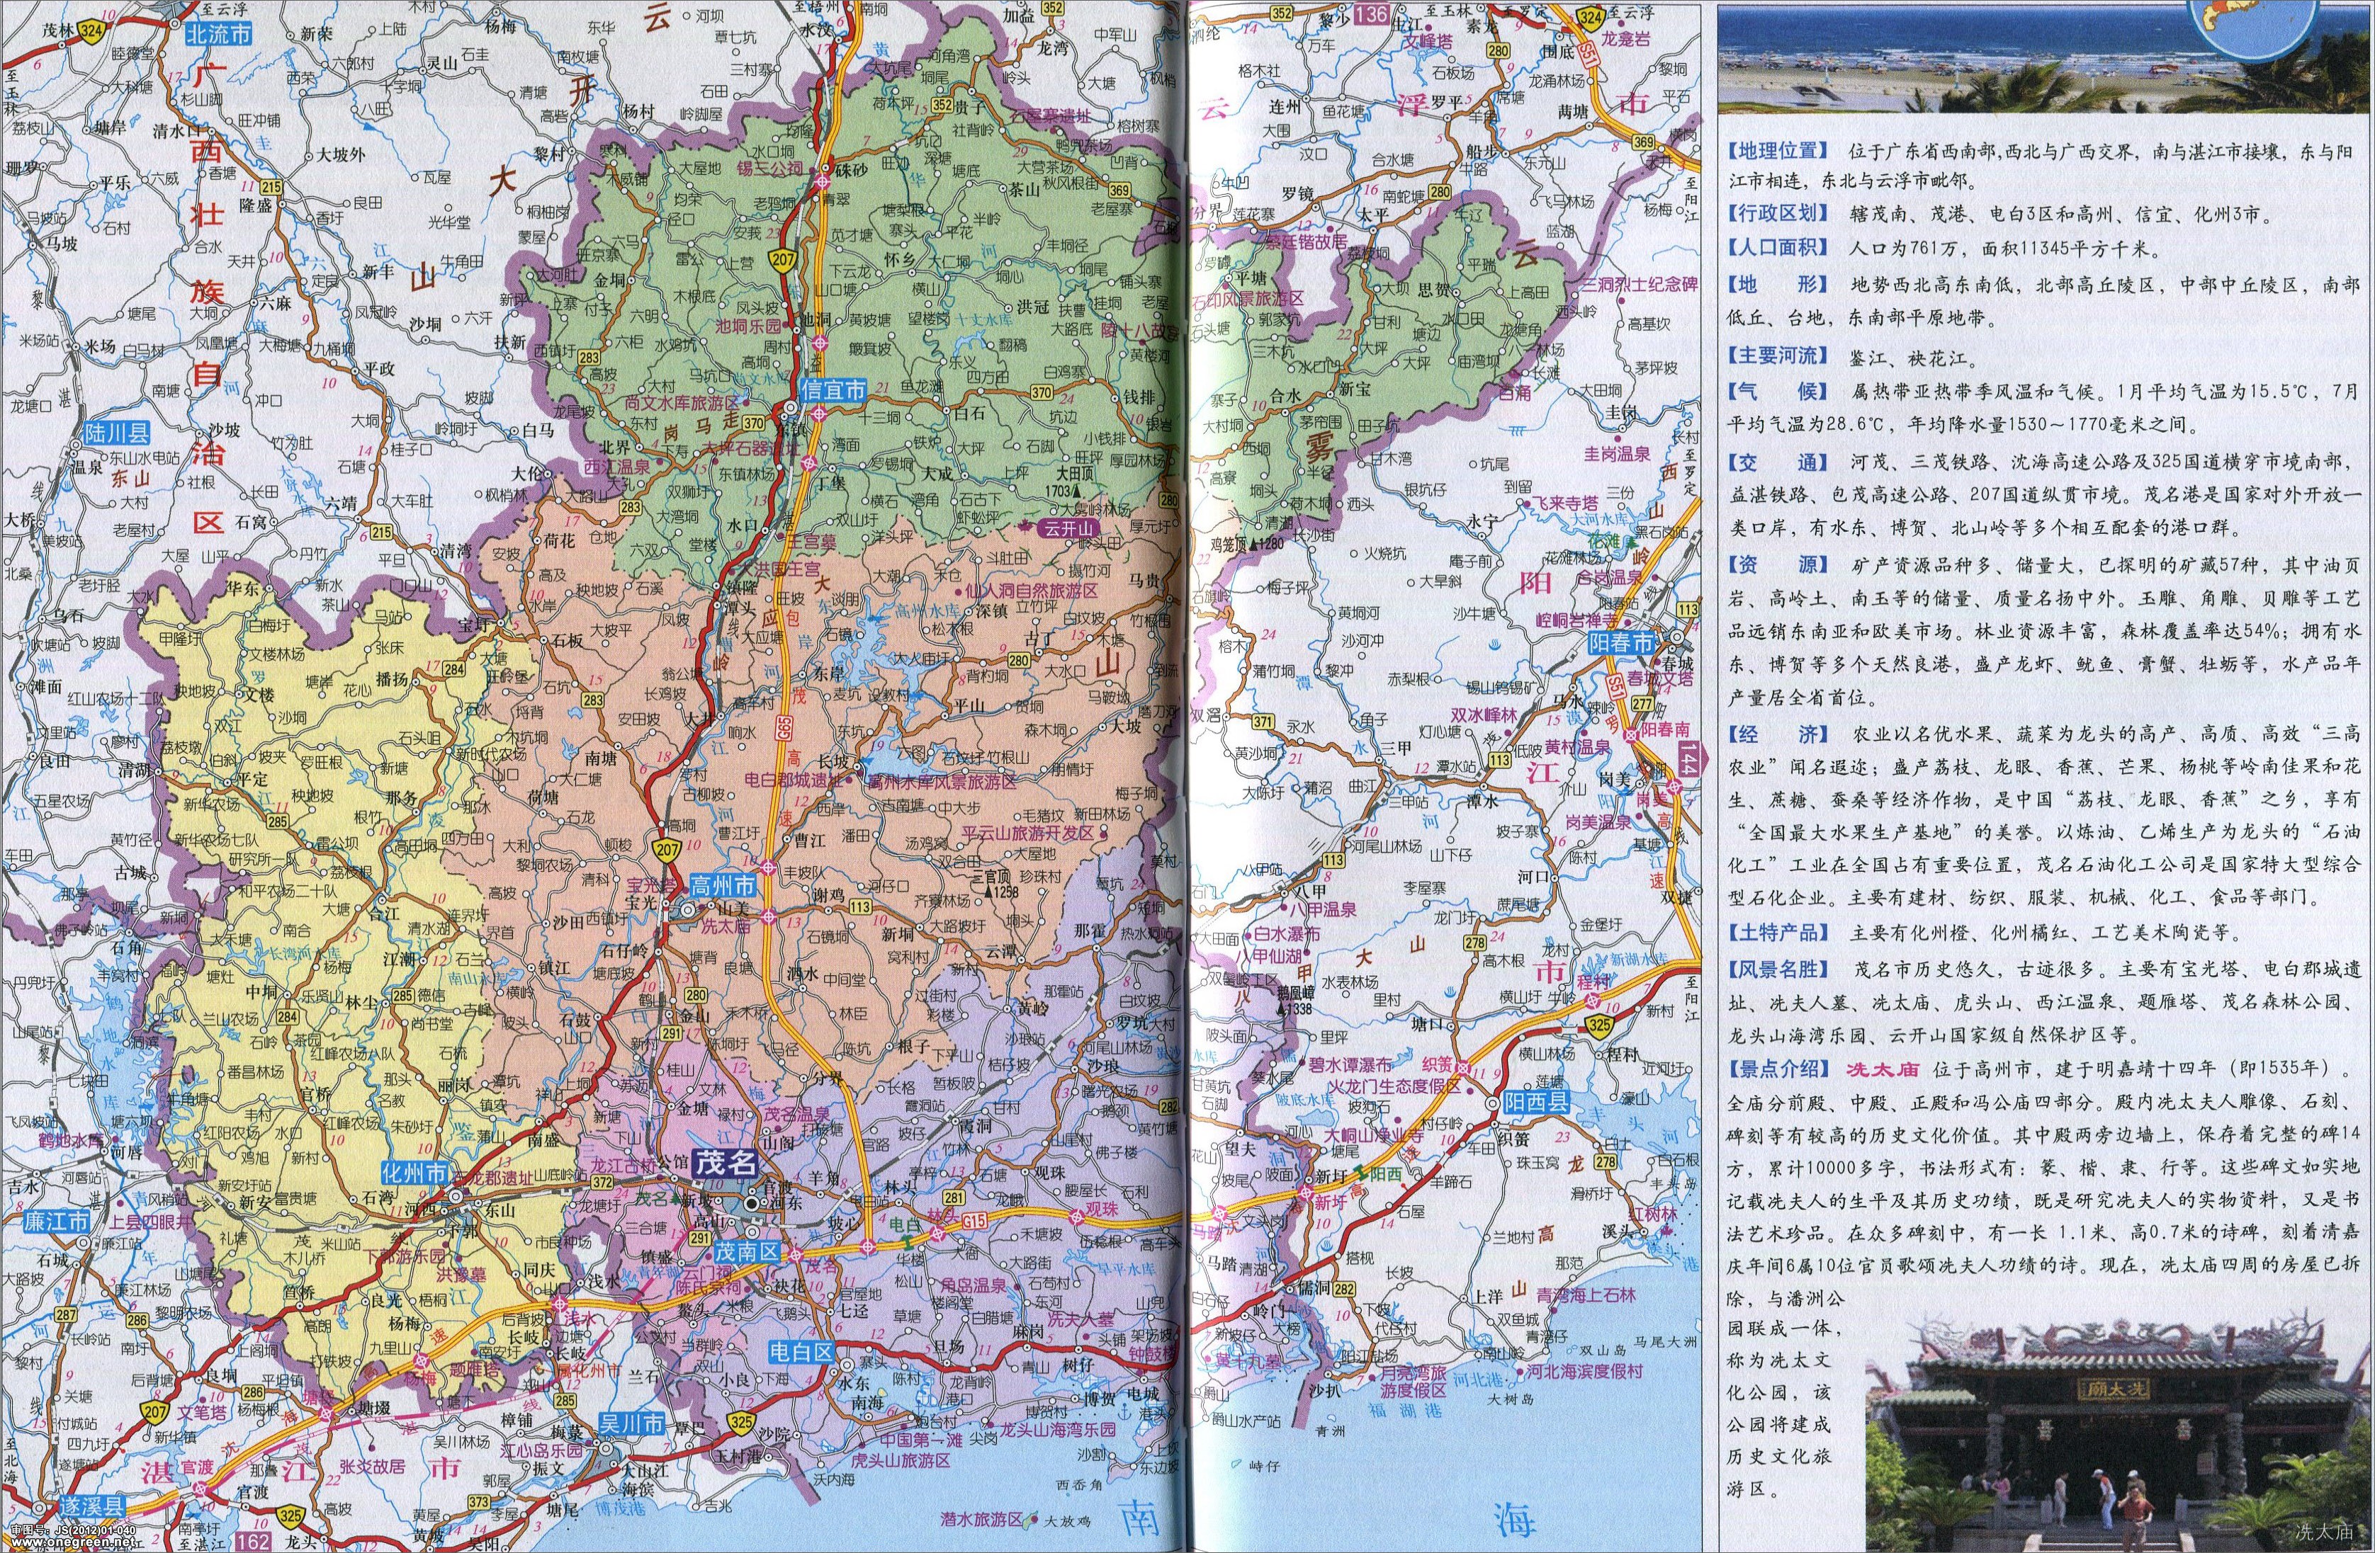This screenshot has width=2375, height=1553.
Task: Click the 吴川市 city label
Action: tap(632, 1424)
